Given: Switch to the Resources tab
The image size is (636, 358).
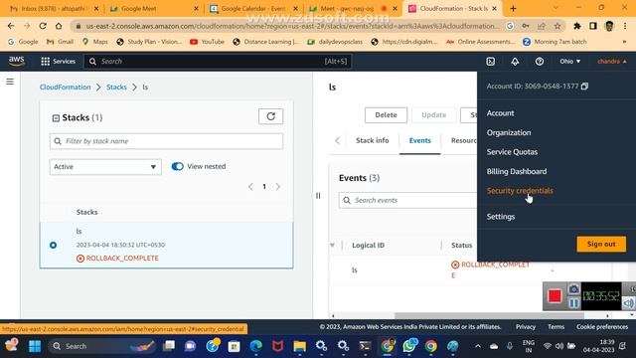Looking at the screenshot, I should click(x=464, y=140).
